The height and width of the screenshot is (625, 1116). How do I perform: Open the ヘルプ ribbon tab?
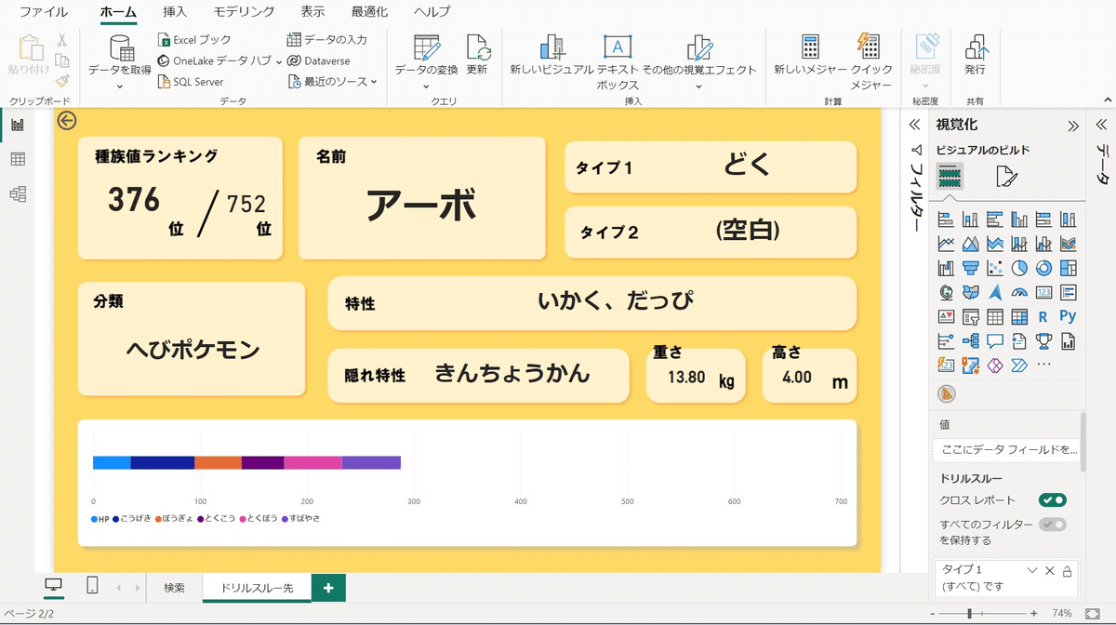click(432, 12)
